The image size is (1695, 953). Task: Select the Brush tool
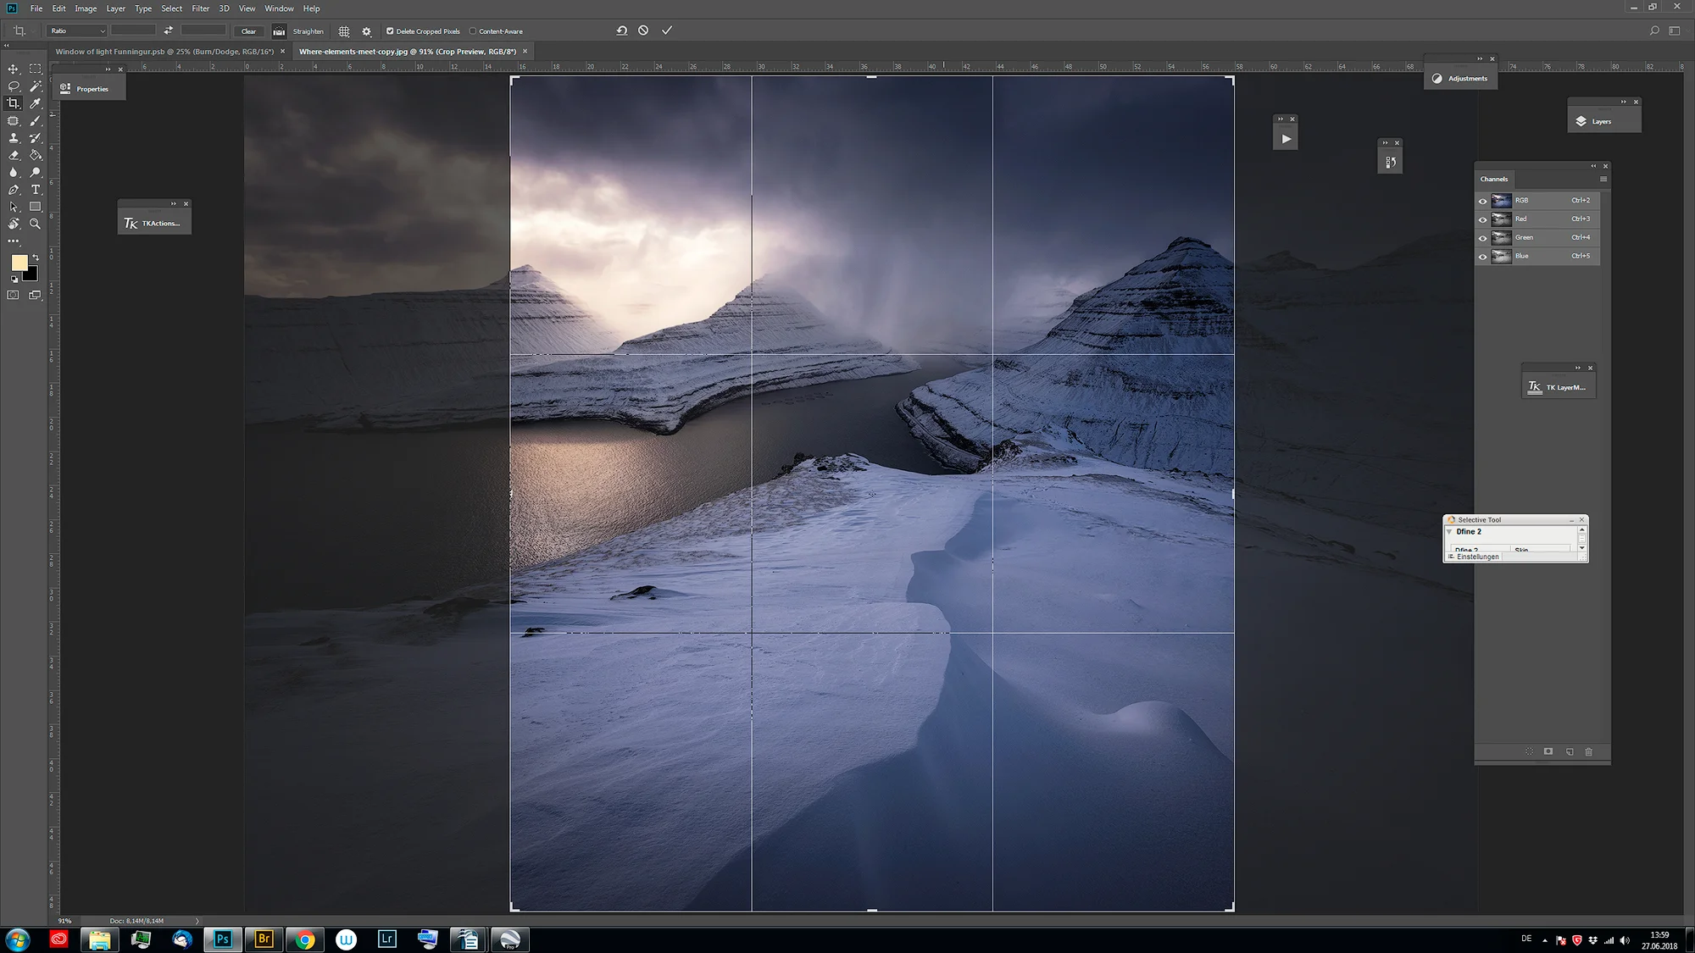pyautogui.click(x=36, y=121)
